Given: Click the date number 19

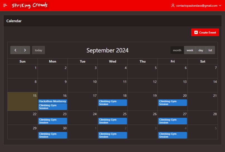Looking at the screenshot, I should 155,96.
